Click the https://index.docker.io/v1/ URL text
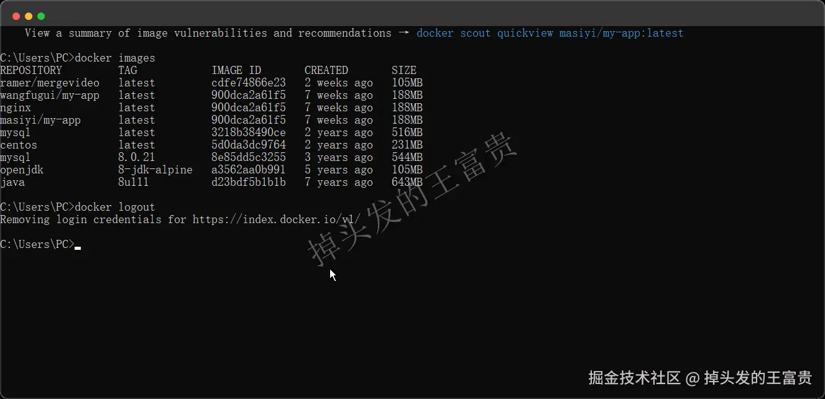The image size is (825, 399). (276, 219)
